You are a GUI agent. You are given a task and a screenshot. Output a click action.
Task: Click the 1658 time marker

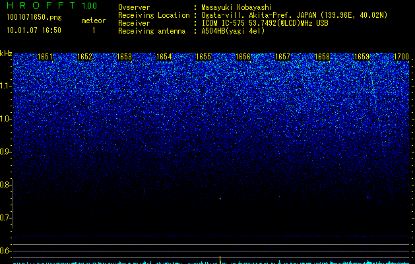(323, 57)
